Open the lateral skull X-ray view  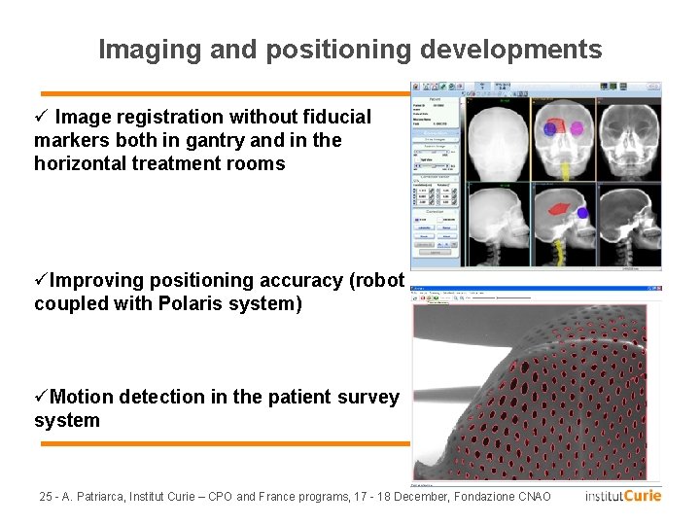pyautogui.click(x=498, y=225)
